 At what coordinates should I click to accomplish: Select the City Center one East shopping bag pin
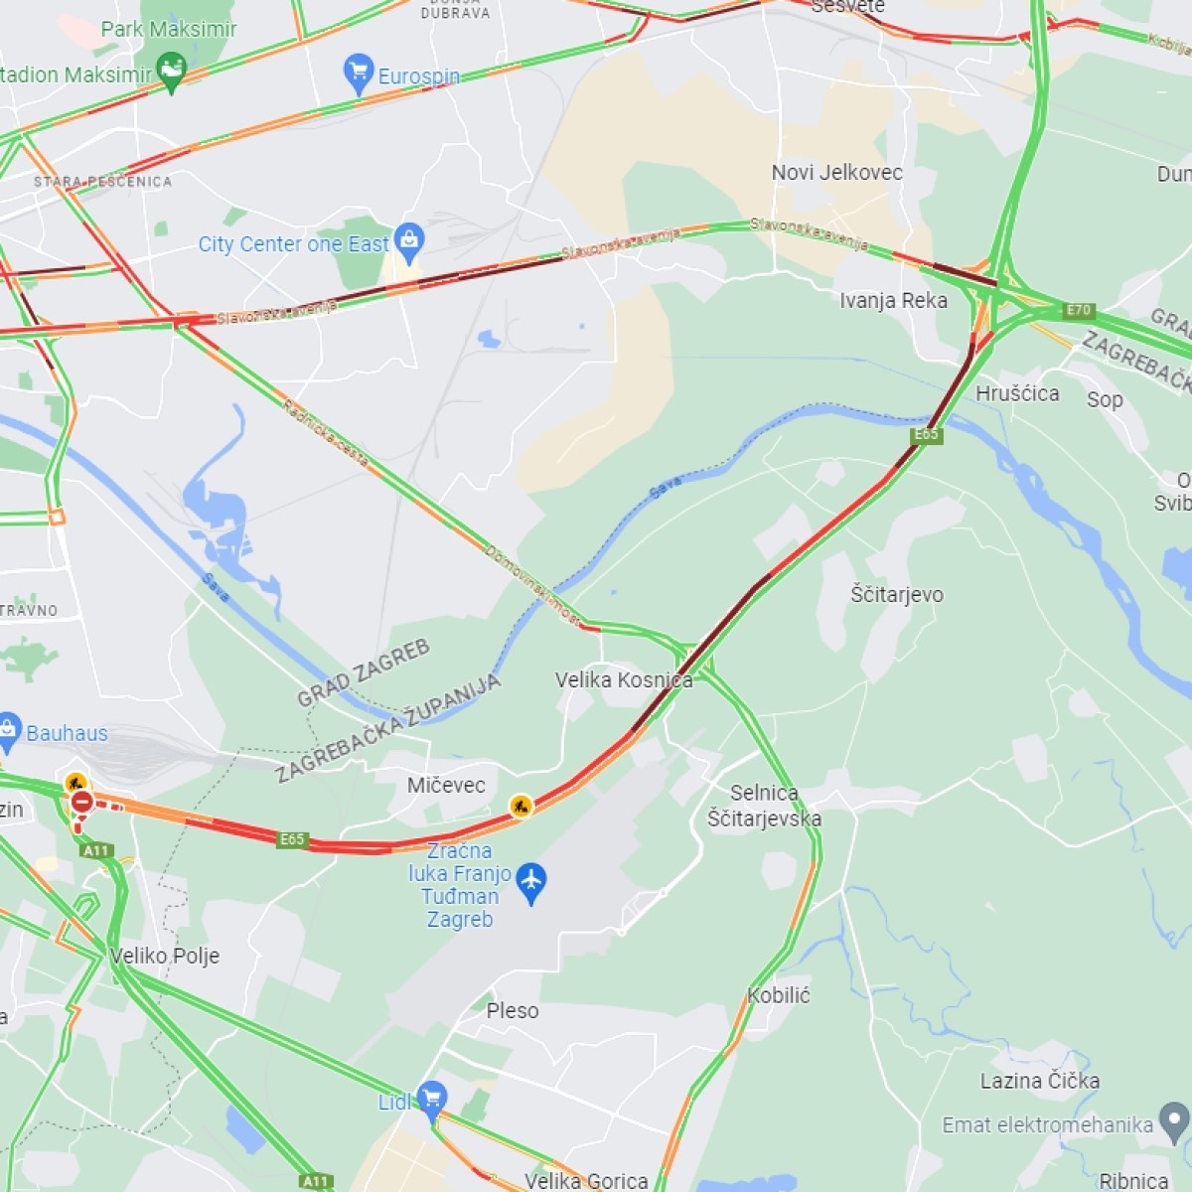tap(409, 241)
